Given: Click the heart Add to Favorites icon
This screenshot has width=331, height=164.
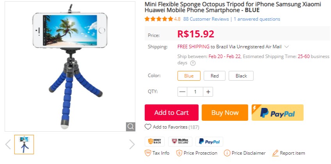Looking at the screenshot, I should [148, 127].
